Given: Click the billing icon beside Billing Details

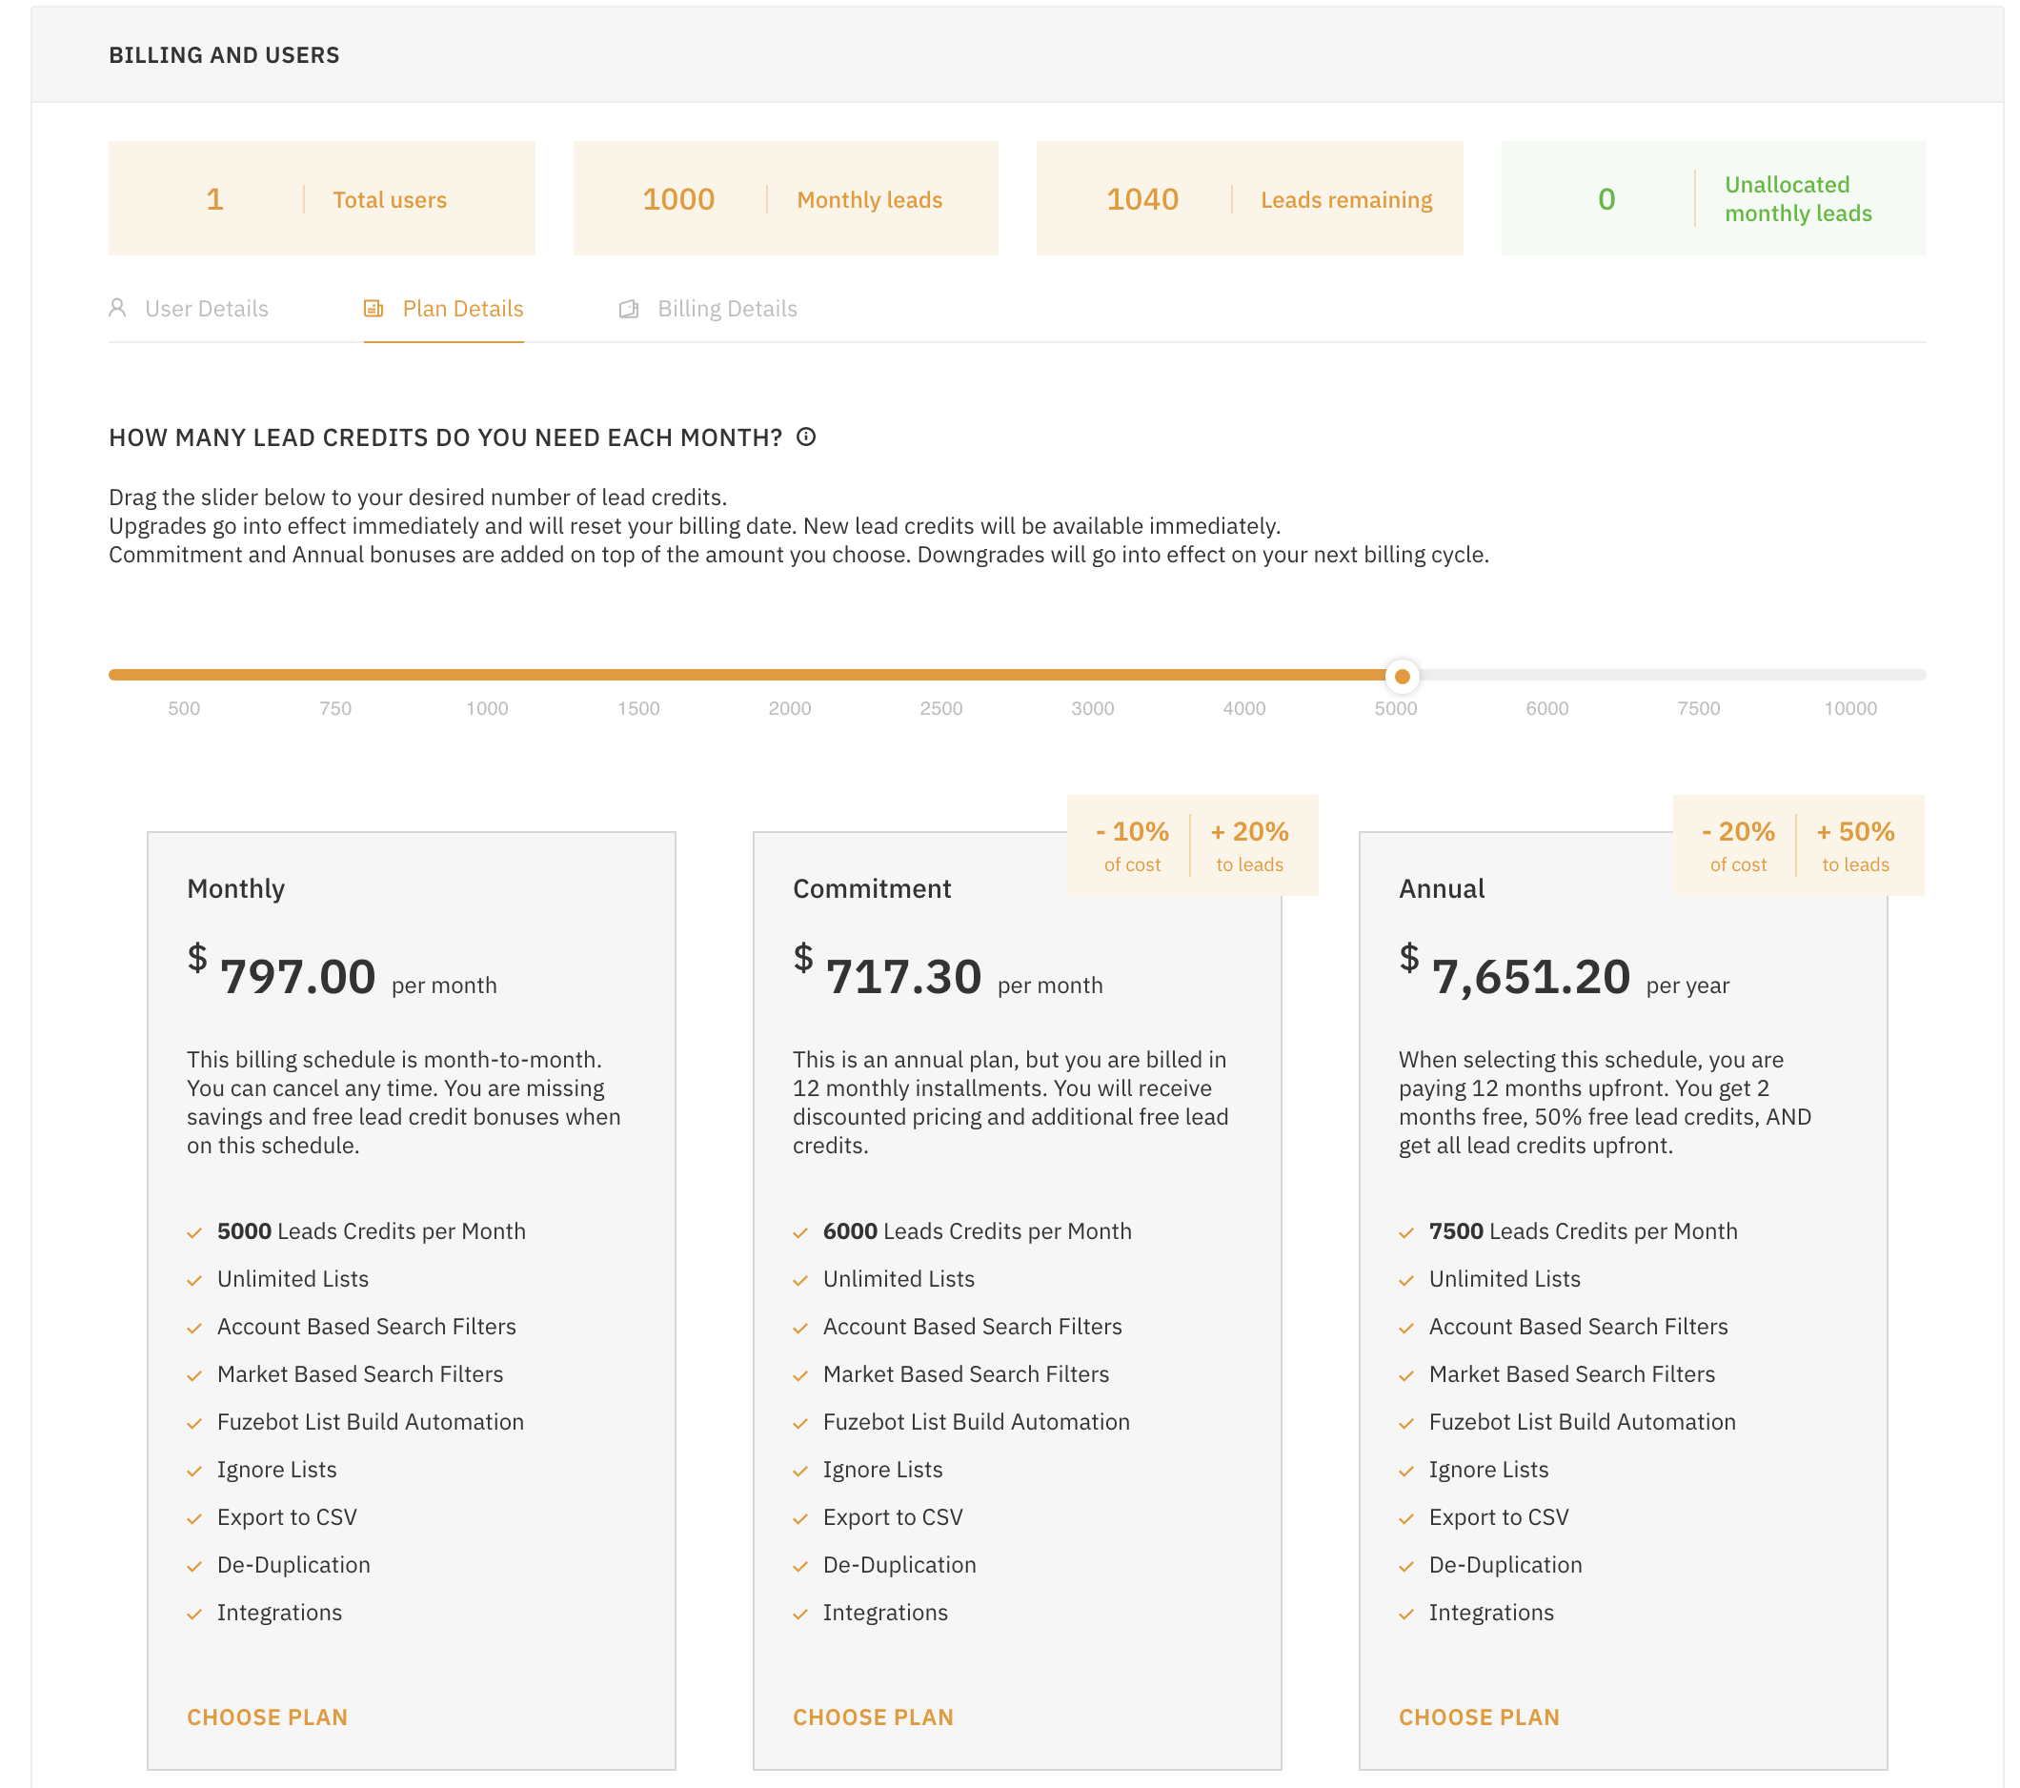Looking at the screenshot, I should pos(629,309).
